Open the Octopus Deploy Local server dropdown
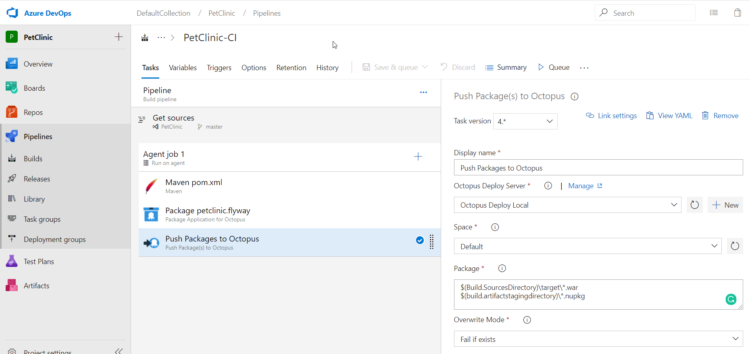The image size is (750, 354). click(567, 205)
